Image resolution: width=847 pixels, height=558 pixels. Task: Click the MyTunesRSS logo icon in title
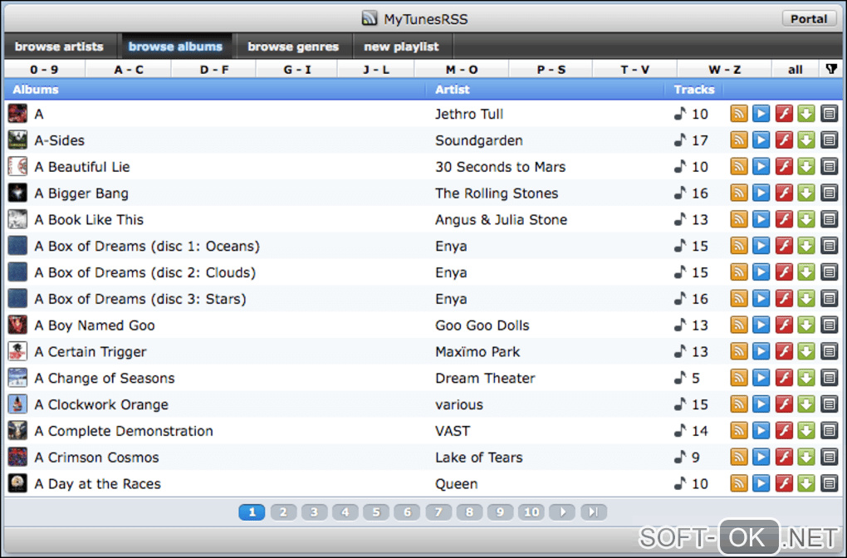pyautogui.click(x=370, y=18)
